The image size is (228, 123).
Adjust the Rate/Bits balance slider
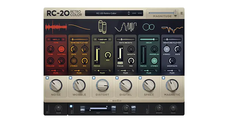[x=126, y=39]
